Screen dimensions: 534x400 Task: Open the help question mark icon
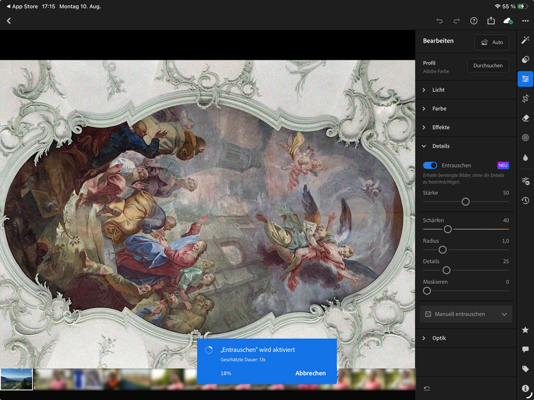(x=474, y=21)
